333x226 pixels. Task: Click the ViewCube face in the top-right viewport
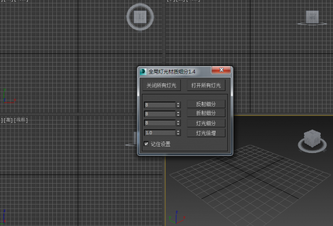(x=312, y=17)
